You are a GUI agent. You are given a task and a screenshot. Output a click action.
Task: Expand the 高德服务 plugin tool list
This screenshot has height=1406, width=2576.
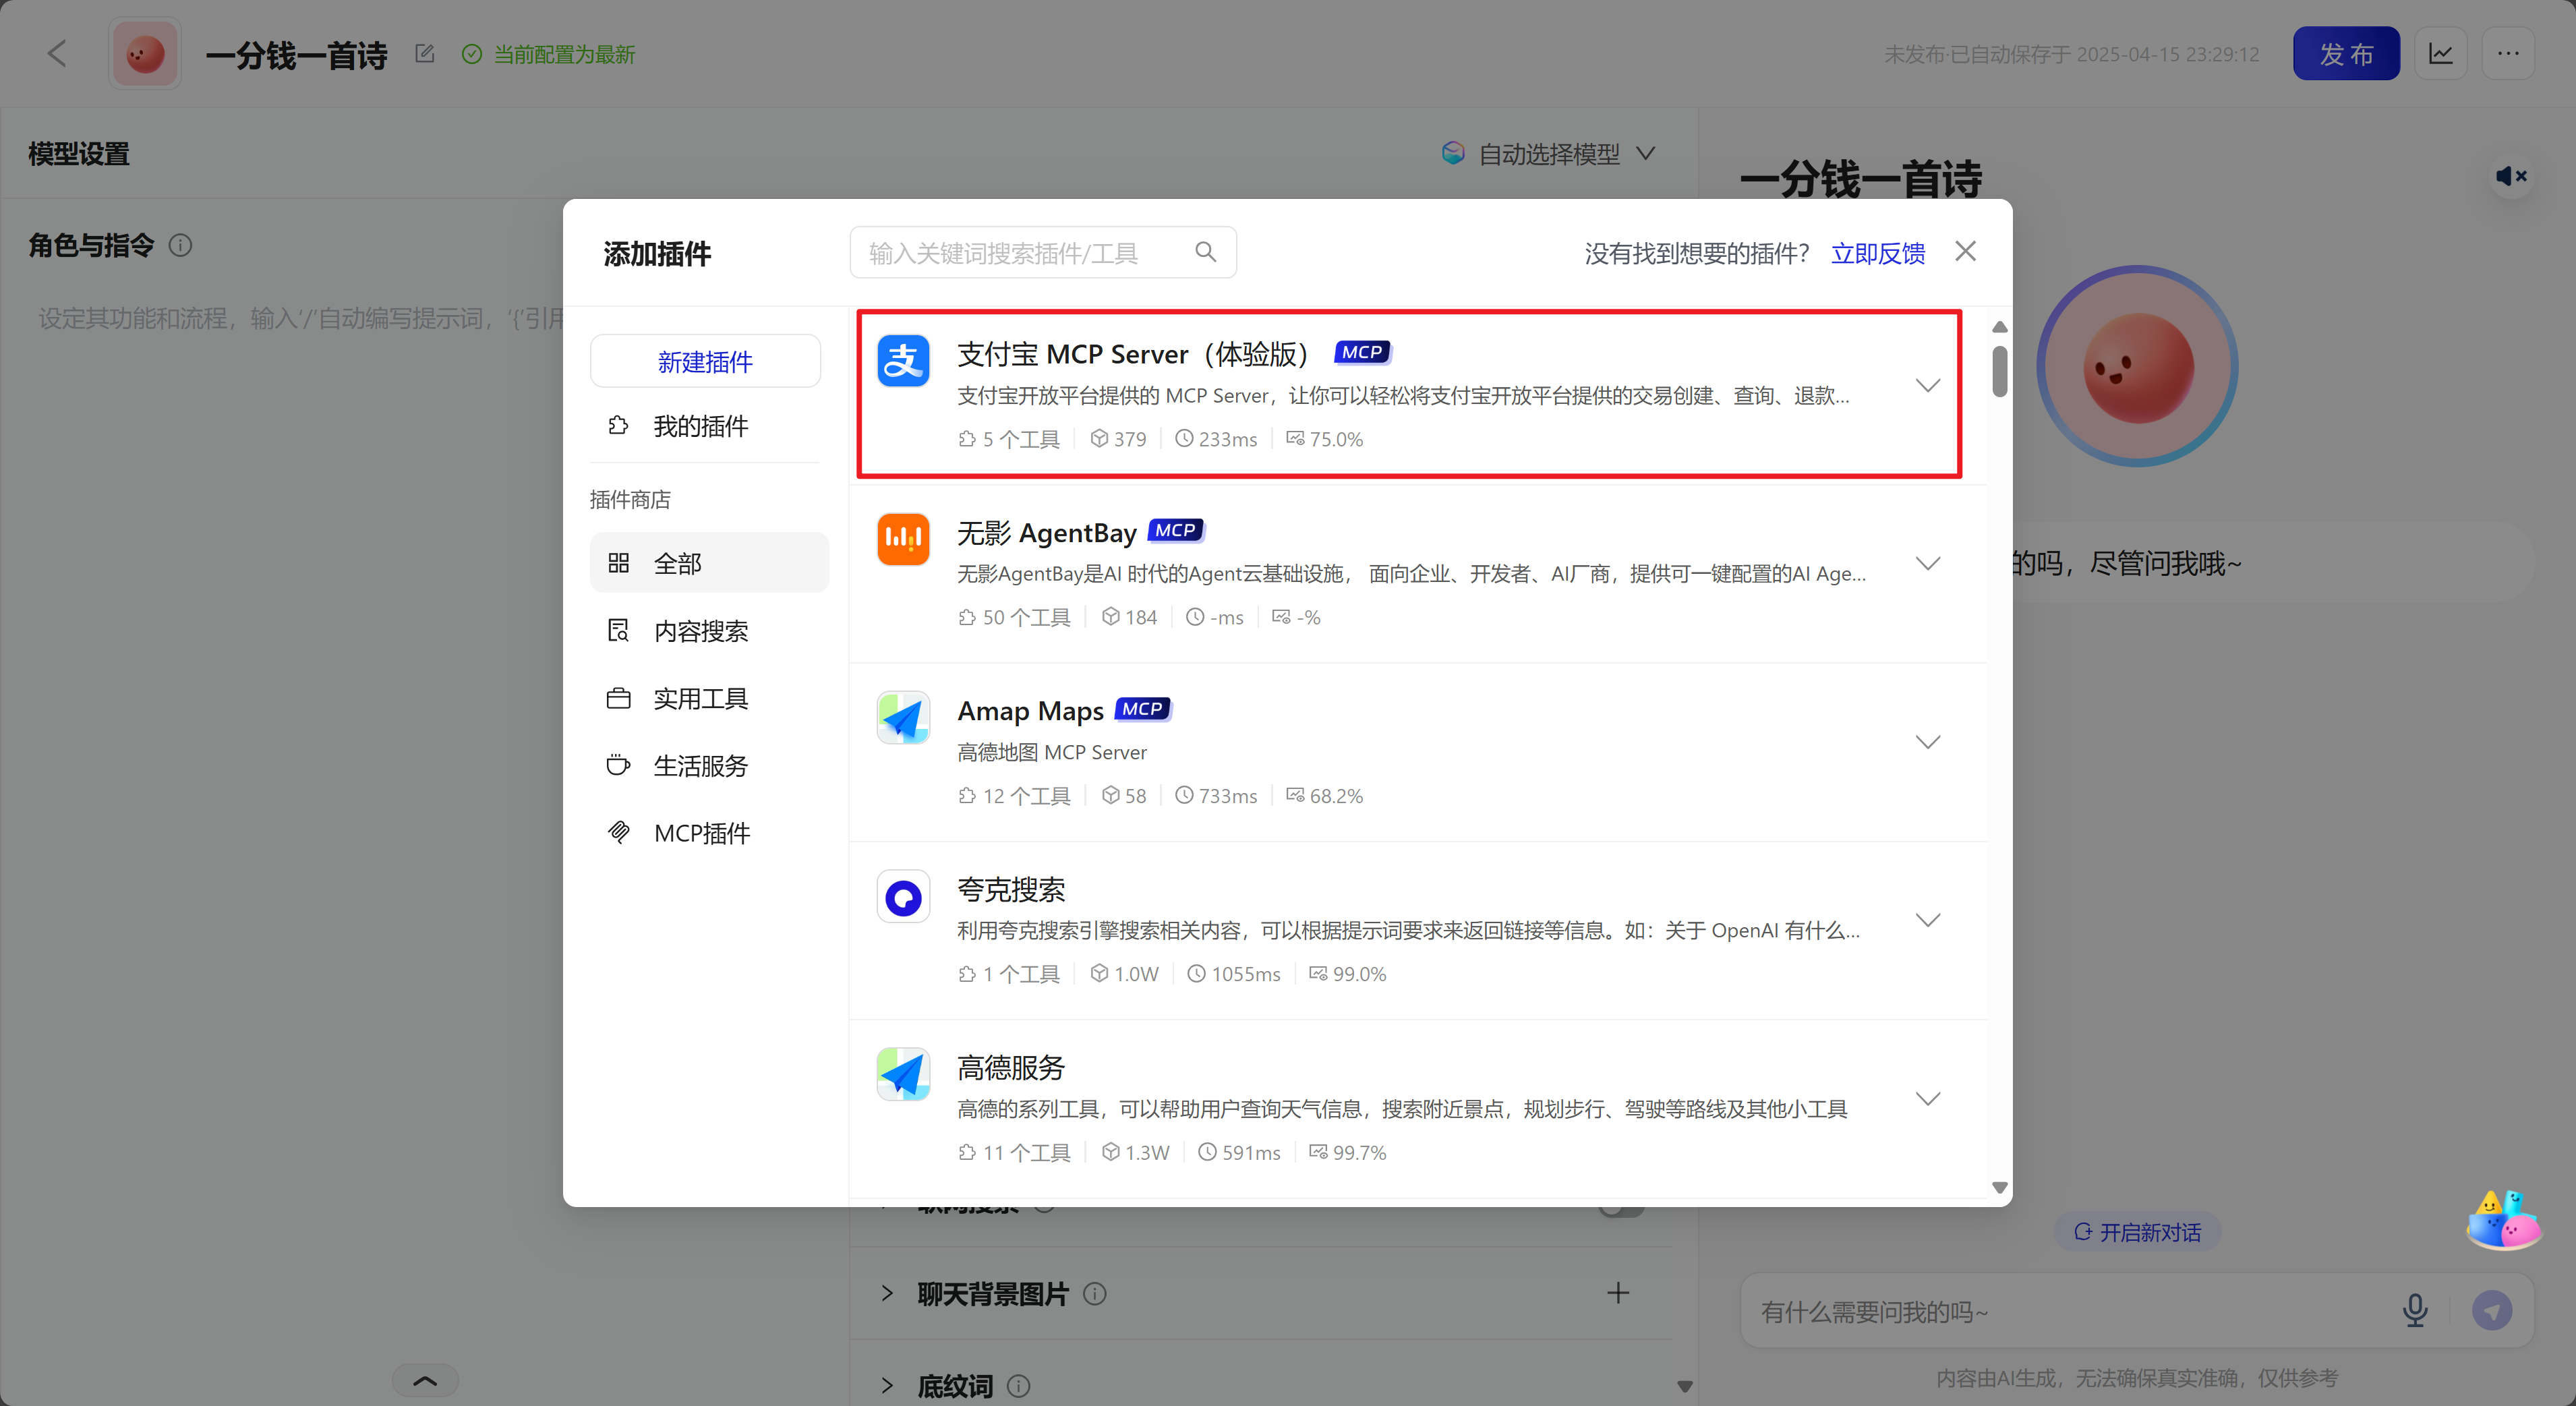click(x=1927, y=1098)
